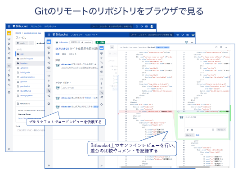Open the リポジトリ dropdown in the middle window
238x170 pixels.
click(91, 35)
